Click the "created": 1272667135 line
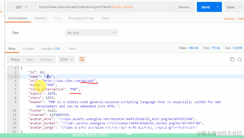The width and height of the screenshot is (244, 138). point(49,115)
